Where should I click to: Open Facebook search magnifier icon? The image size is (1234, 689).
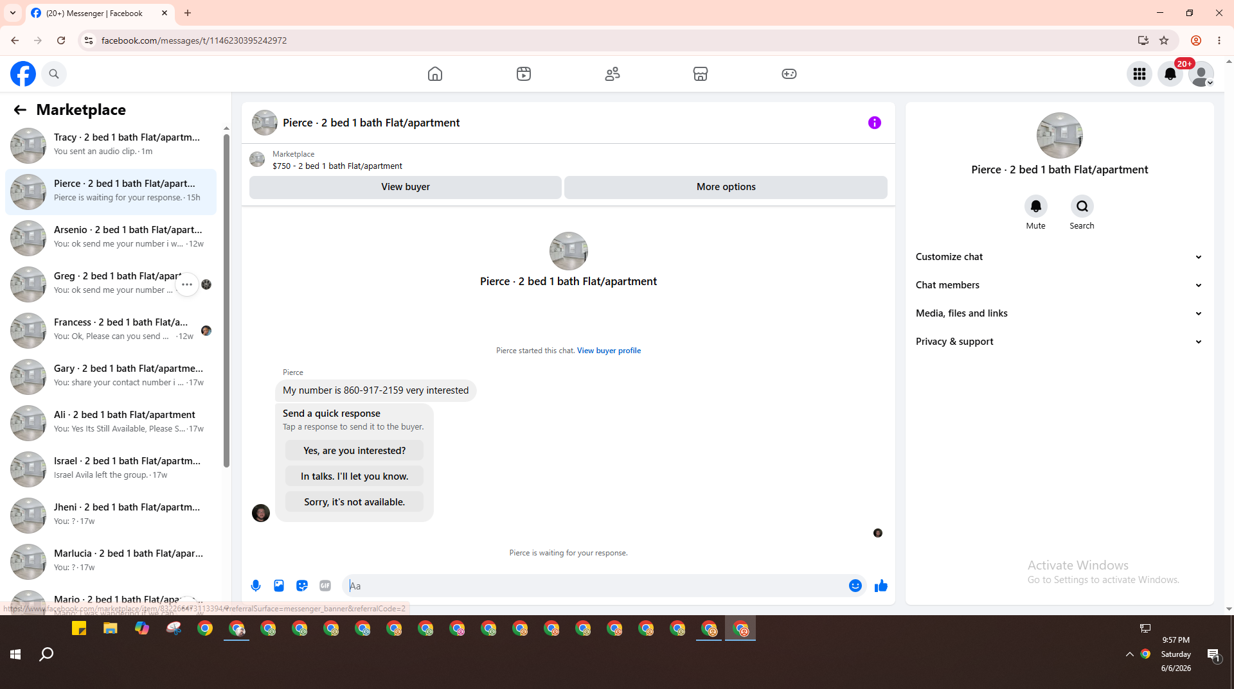tap(54, 74)
